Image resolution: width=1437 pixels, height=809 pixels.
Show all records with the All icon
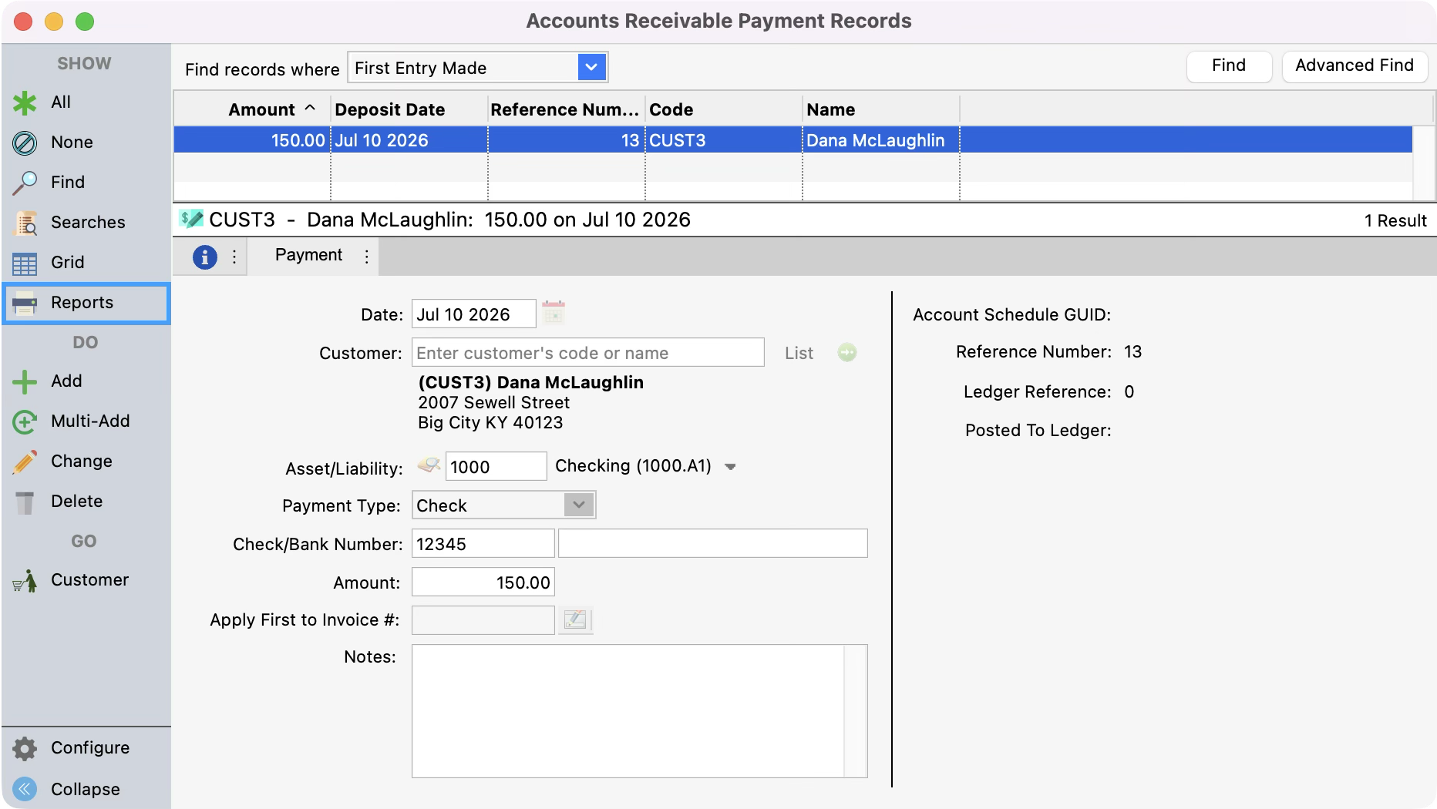click(x=25, y=102)
